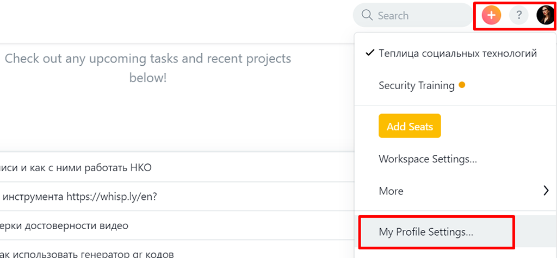The image size is (557, 258).
Task: Click the word 'below!' in the intro text
Action: (148, 78)
